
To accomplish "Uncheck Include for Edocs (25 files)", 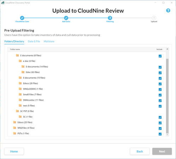I will click(160, 123).
